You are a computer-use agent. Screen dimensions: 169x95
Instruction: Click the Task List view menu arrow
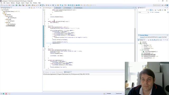click(167, 10)
